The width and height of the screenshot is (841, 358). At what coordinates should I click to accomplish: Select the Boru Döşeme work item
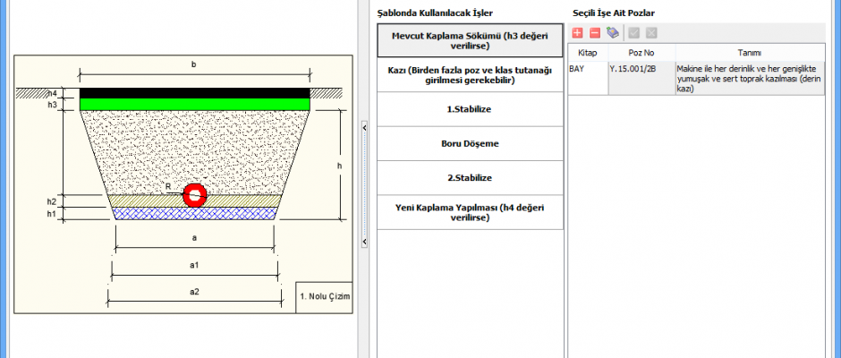470,143
